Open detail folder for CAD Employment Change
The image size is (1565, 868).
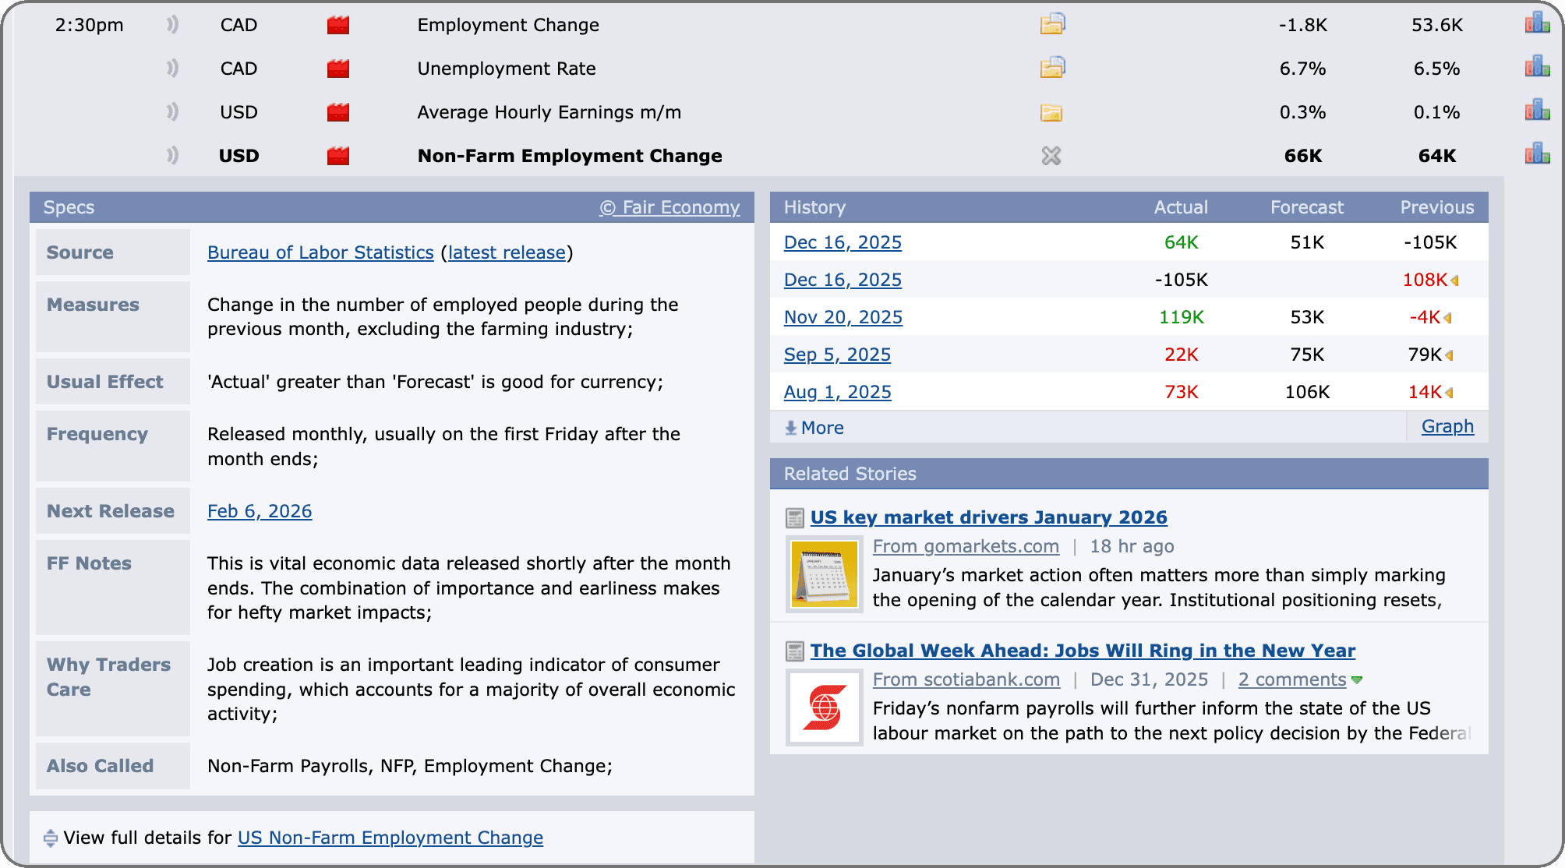click(x=1052, y=25)
